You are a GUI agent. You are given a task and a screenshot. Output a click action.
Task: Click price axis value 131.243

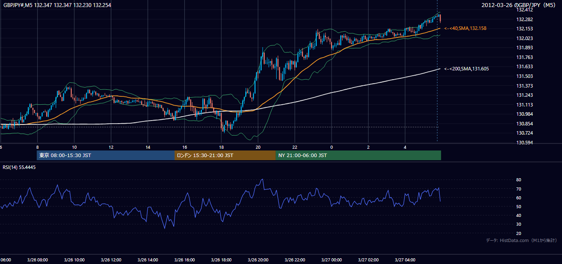(x=524, y=95)
